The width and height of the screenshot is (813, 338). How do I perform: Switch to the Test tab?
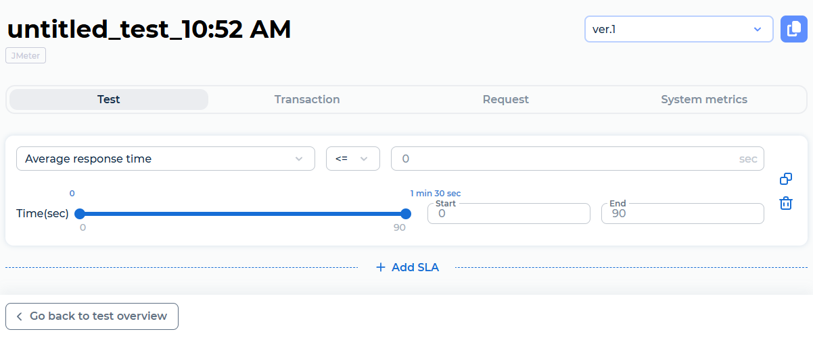click(x=108, y=100)
